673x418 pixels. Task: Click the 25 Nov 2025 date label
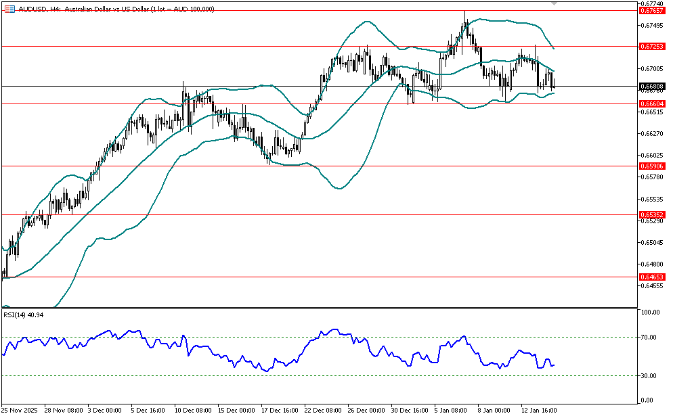21,410
